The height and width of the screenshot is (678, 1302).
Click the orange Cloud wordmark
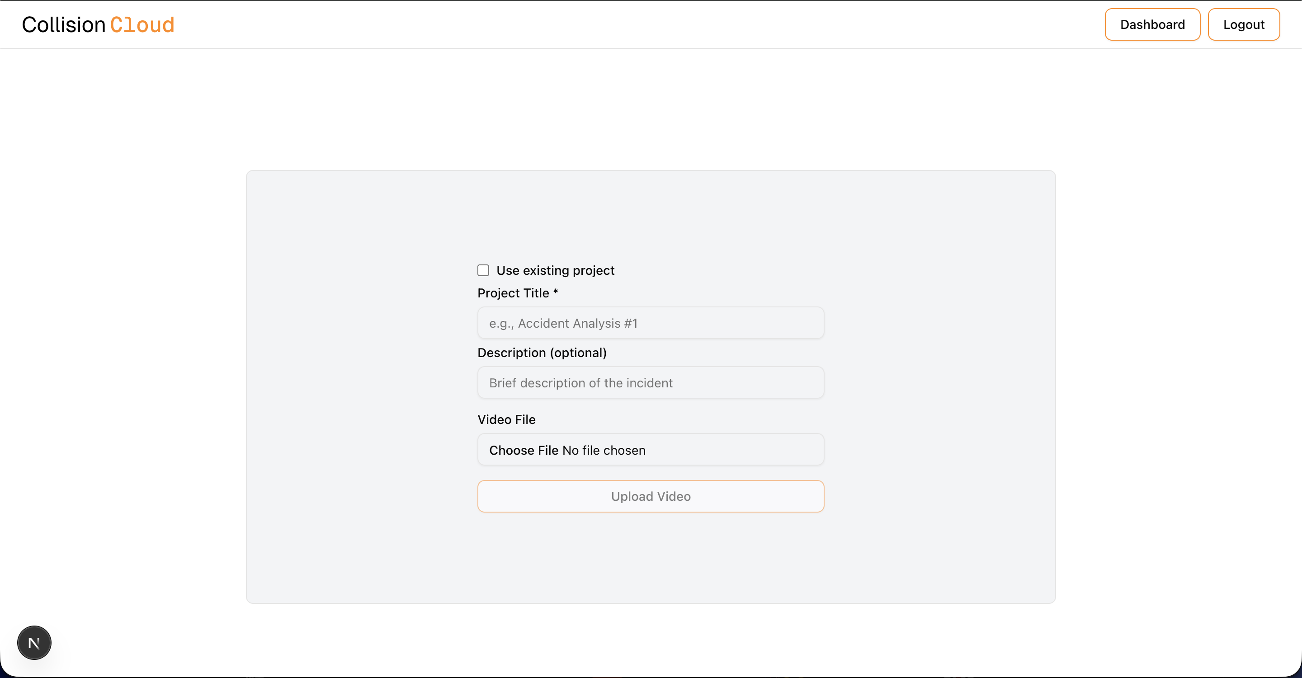click(x=142, y=25)
